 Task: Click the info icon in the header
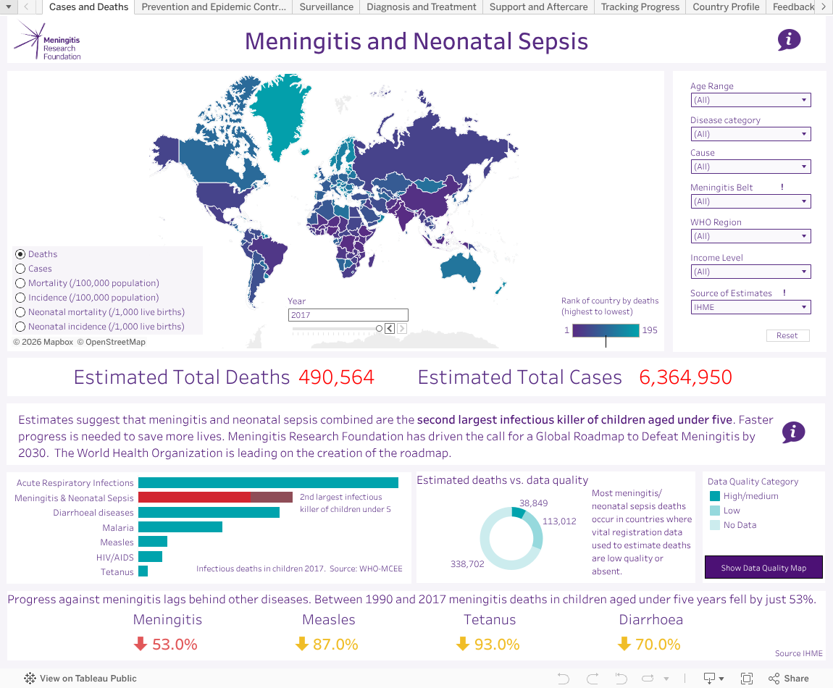[789, 40]
